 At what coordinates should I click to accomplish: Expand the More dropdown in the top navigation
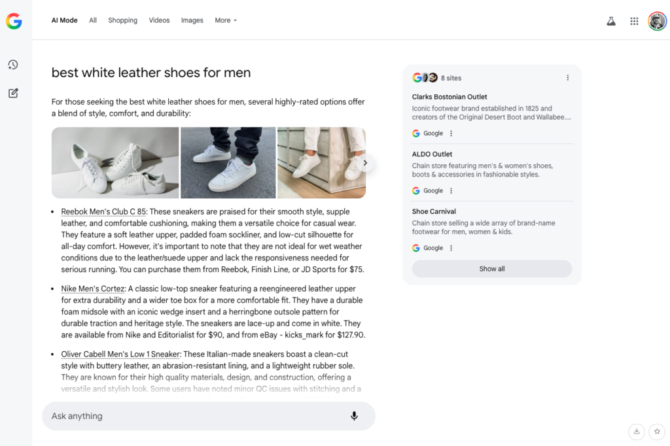pos(226,20)
